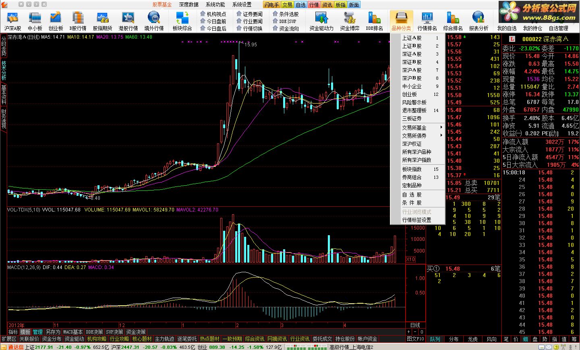This screenshot has height=350, width=580.
Task: Open the 综合排名 toolbar icon
Action: 453,21
